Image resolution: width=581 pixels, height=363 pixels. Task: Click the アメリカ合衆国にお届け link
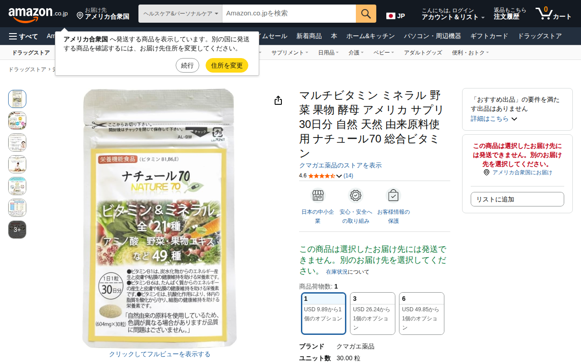point(522,172)
